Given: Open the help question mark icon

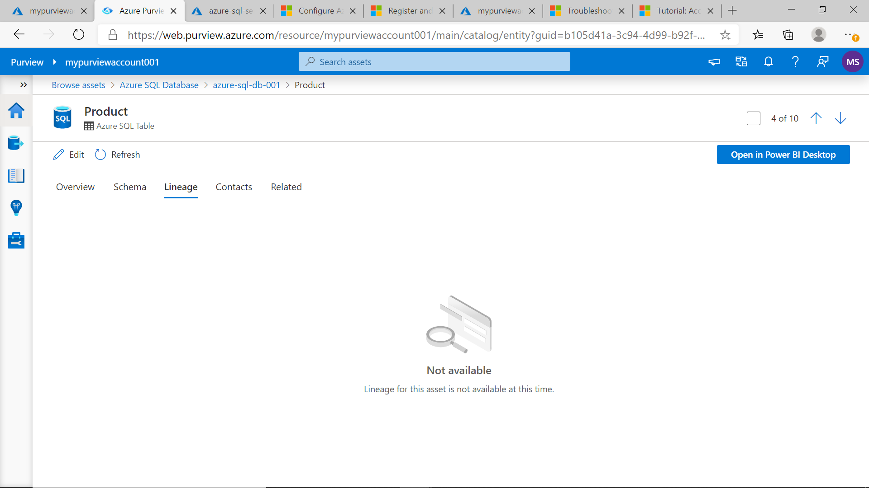Looking at the screenshot, I should [x=795, y=62].
